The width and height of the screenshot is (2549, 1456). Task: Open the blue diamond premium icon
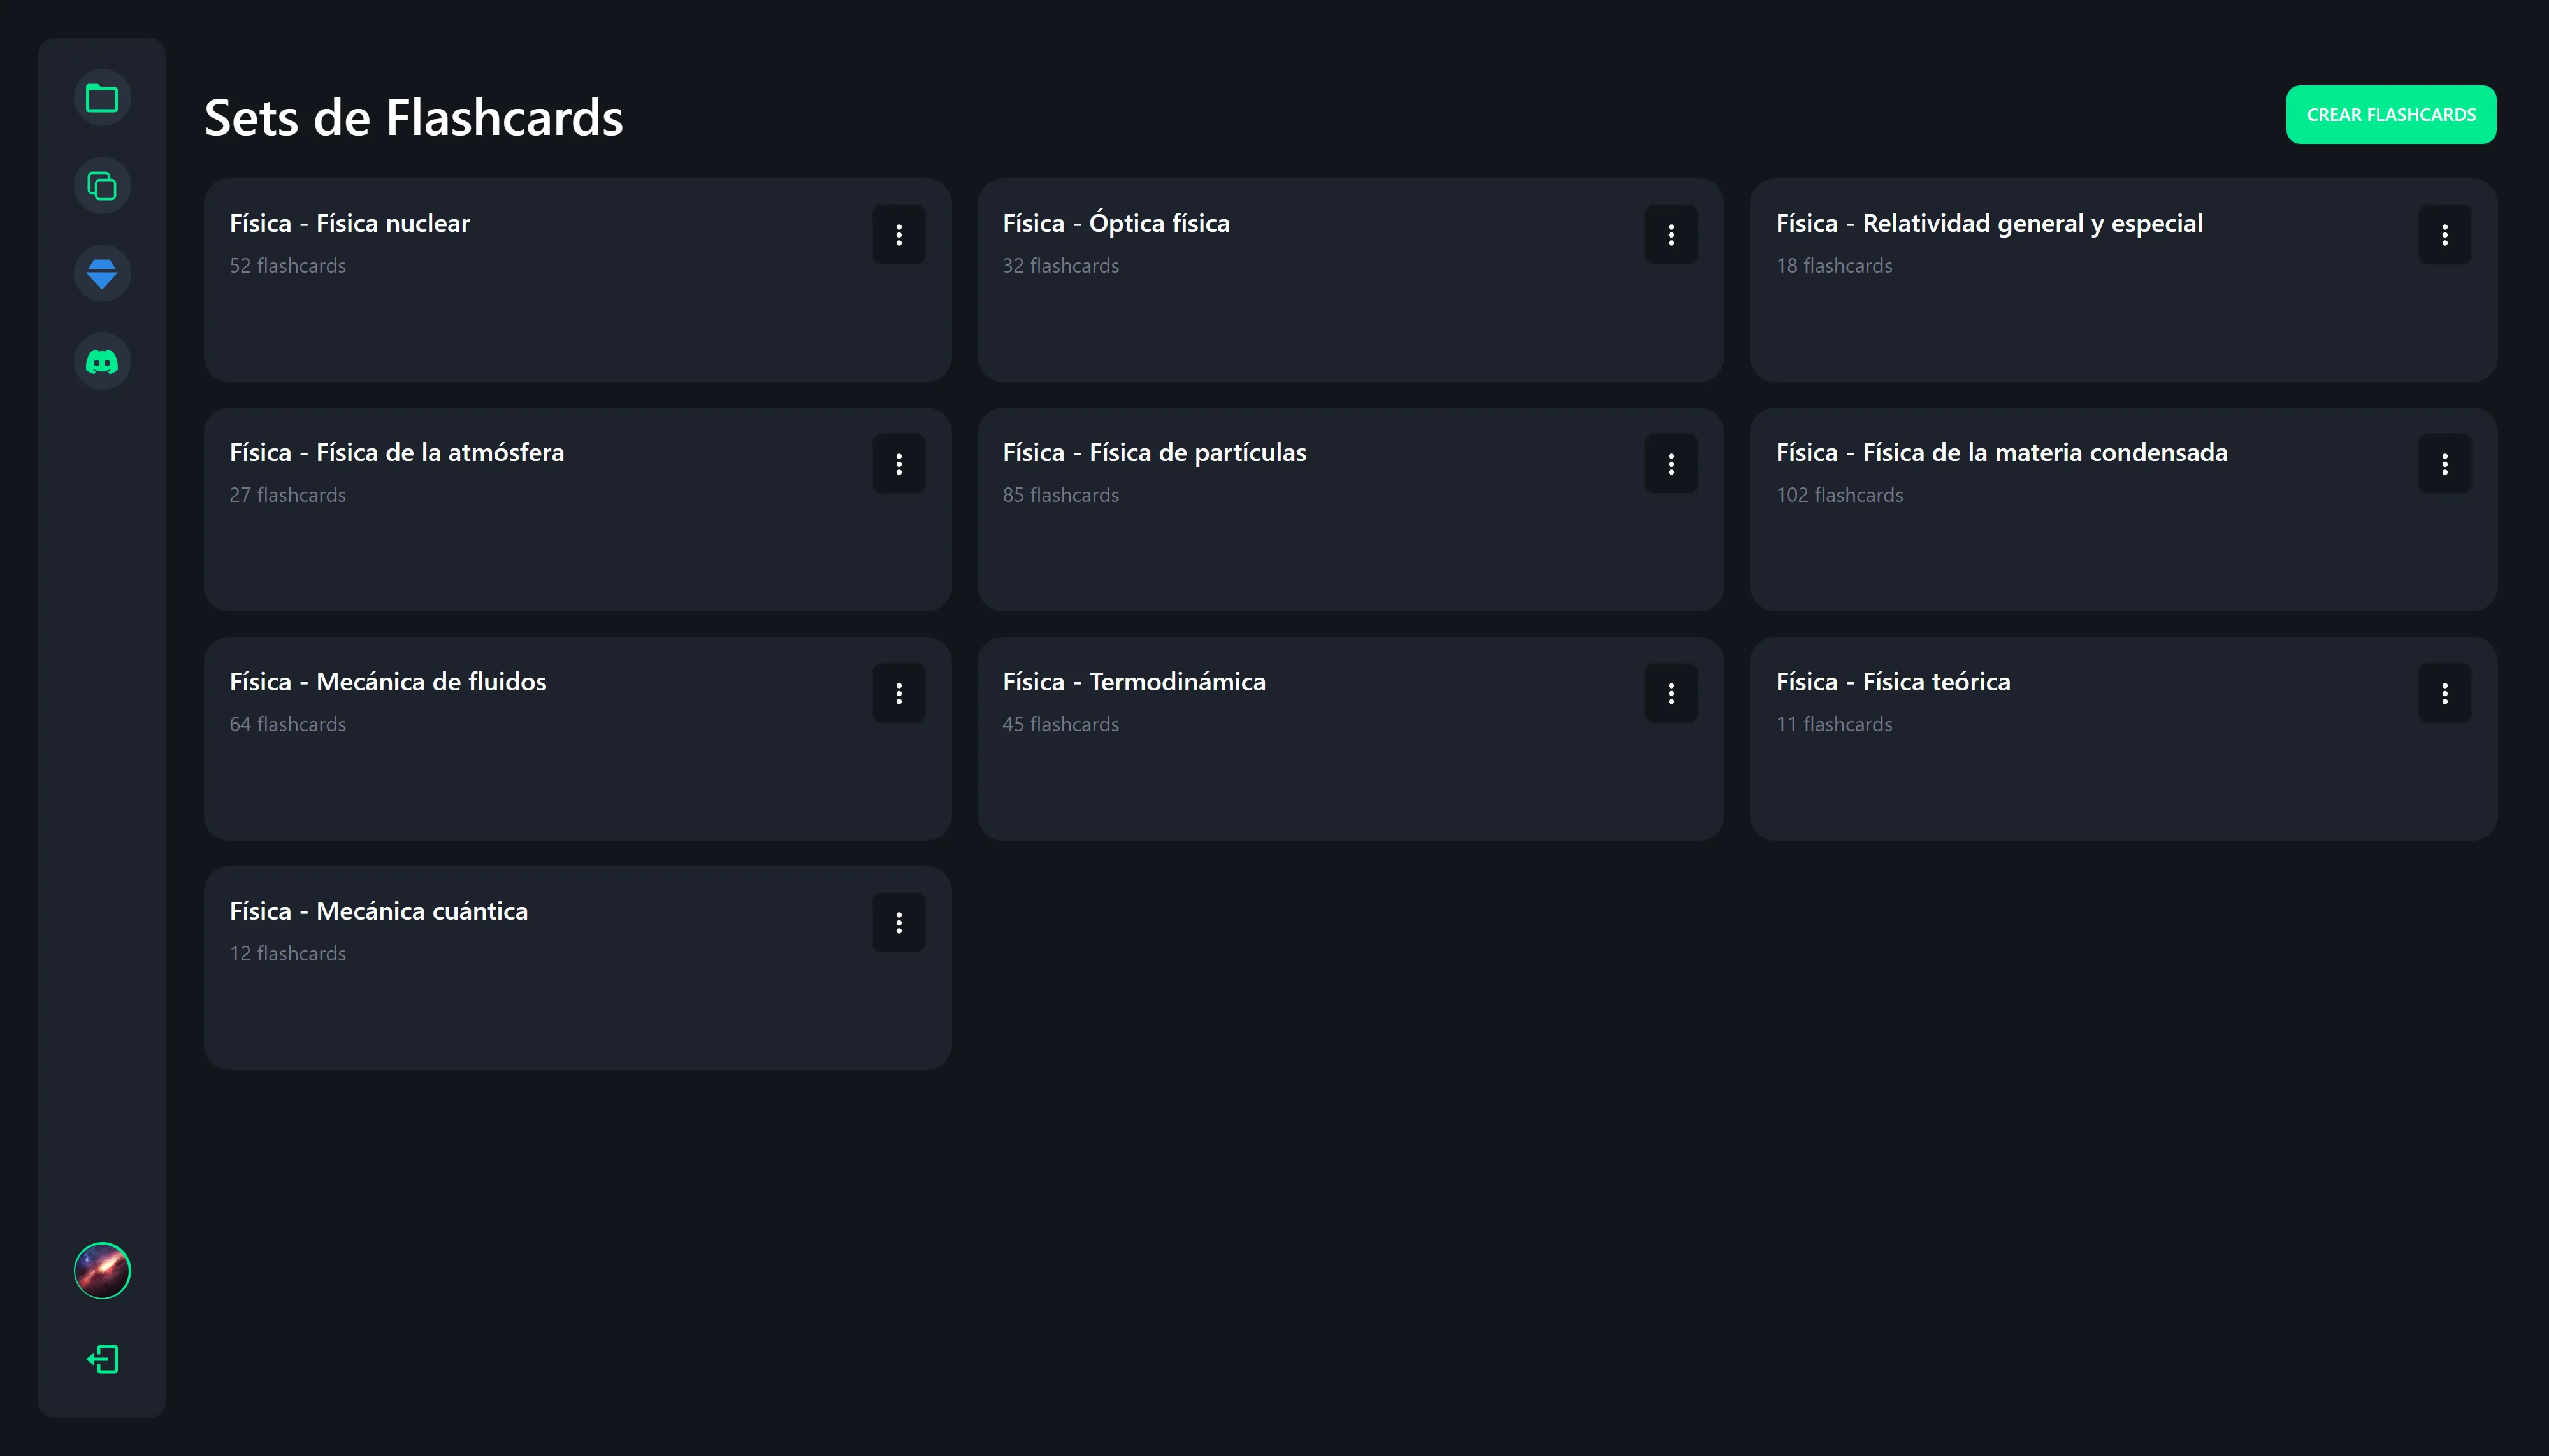(x=102, y=273)
